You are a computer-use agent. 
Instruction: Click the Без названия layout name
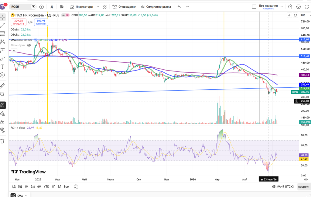point(268,6)
